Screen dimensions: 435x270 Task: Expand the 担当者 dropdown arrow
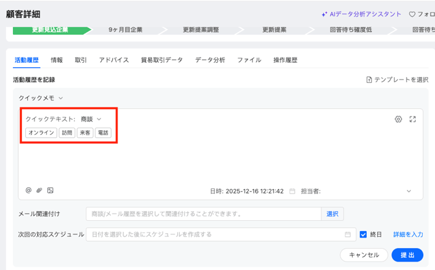pyautogui.click(x=408, y=191)
